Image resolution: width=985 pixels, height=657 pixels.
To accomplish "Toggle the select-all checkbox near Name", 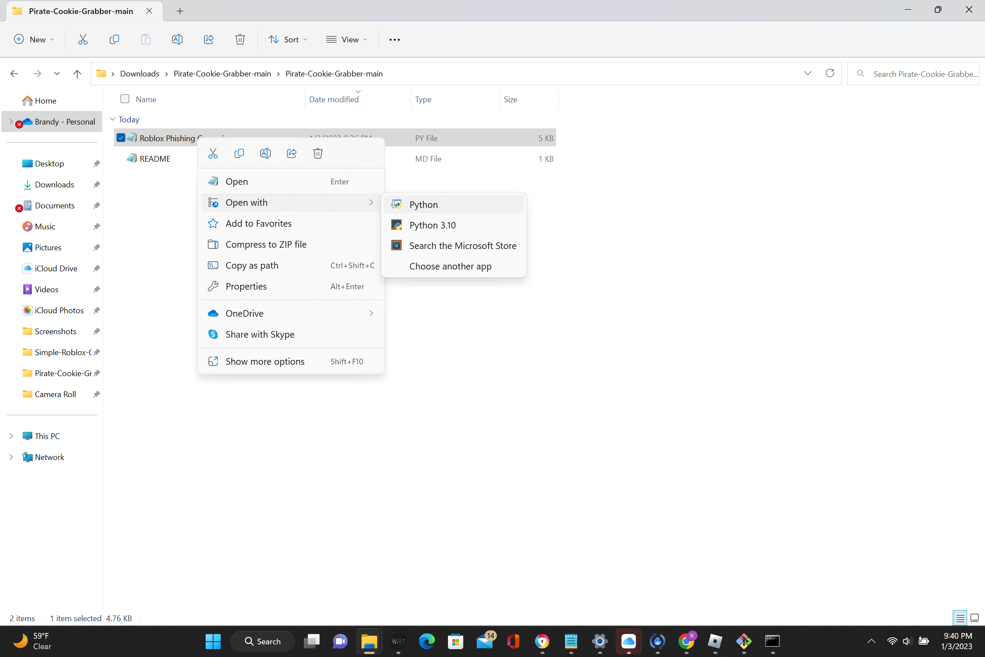I will [125, 99].
